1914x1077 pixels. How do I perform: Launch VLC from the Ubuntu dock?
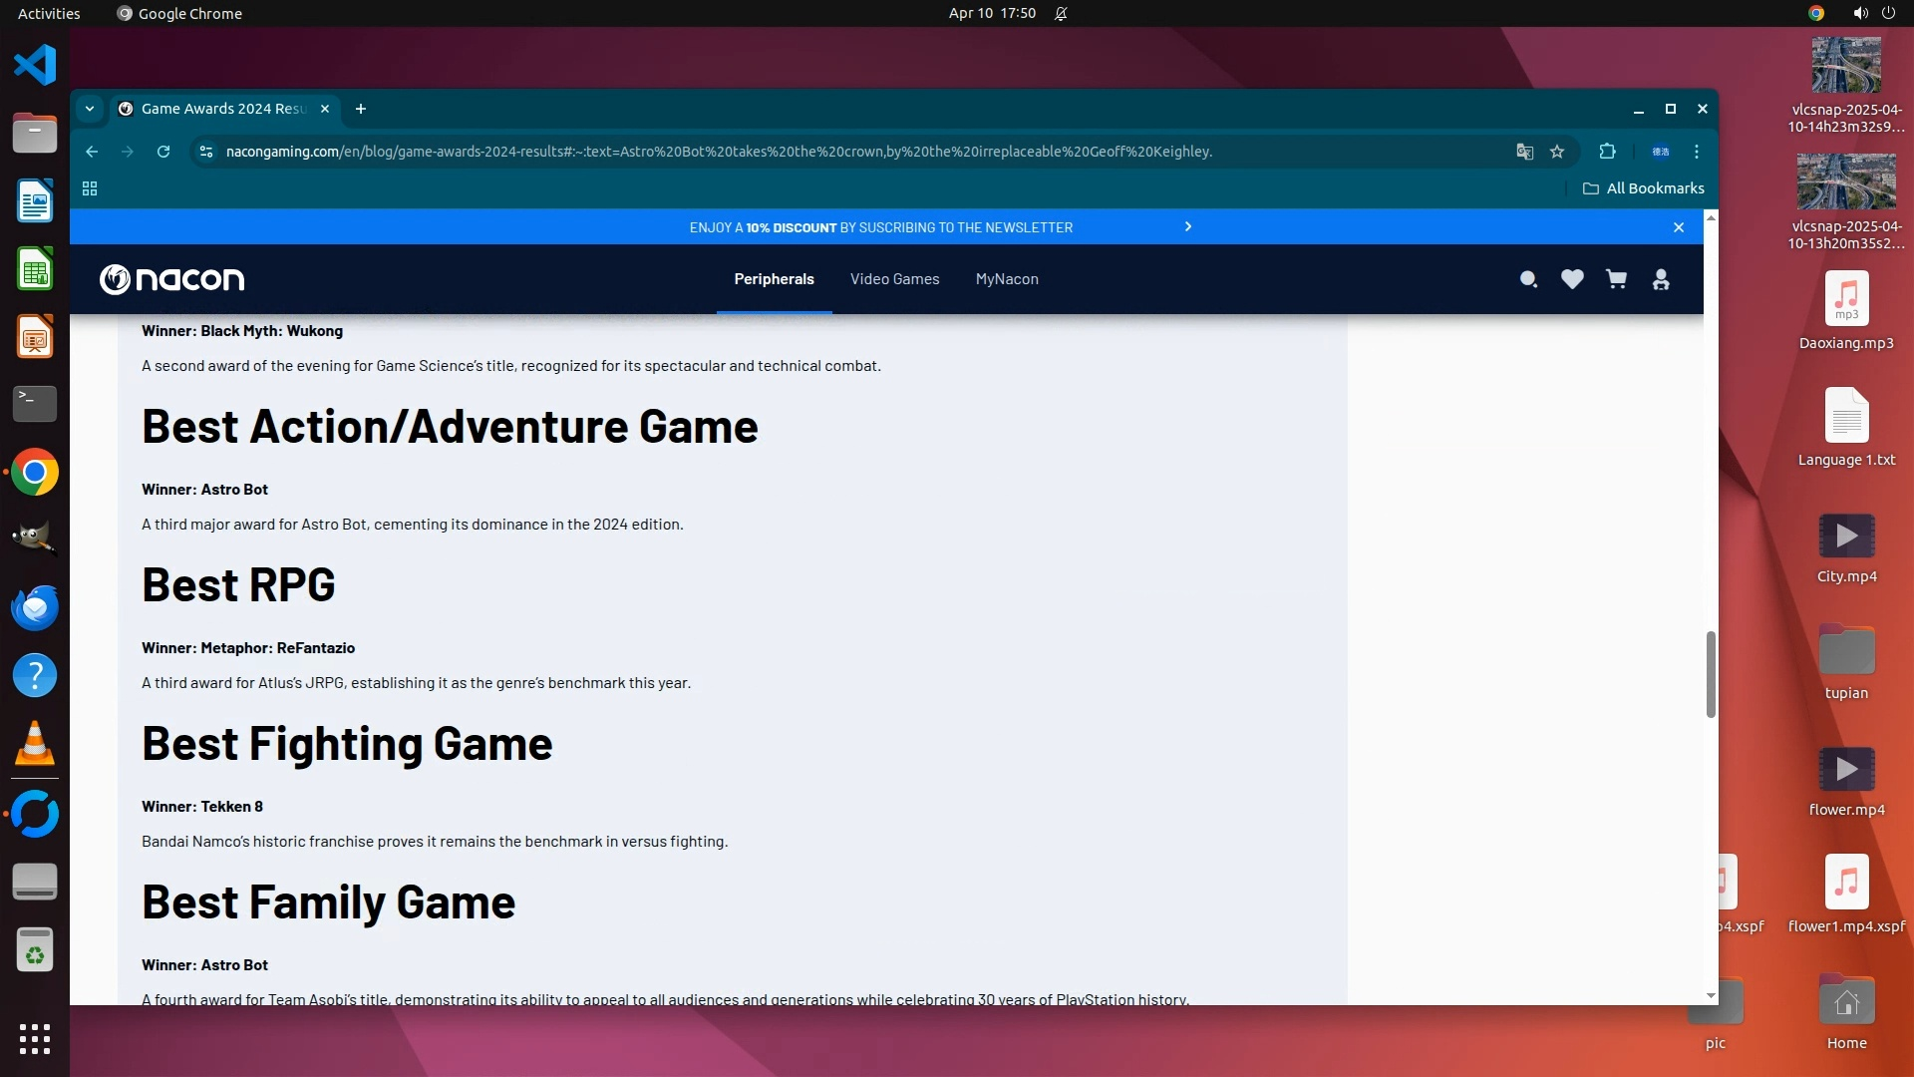click(x=35, y=744)
